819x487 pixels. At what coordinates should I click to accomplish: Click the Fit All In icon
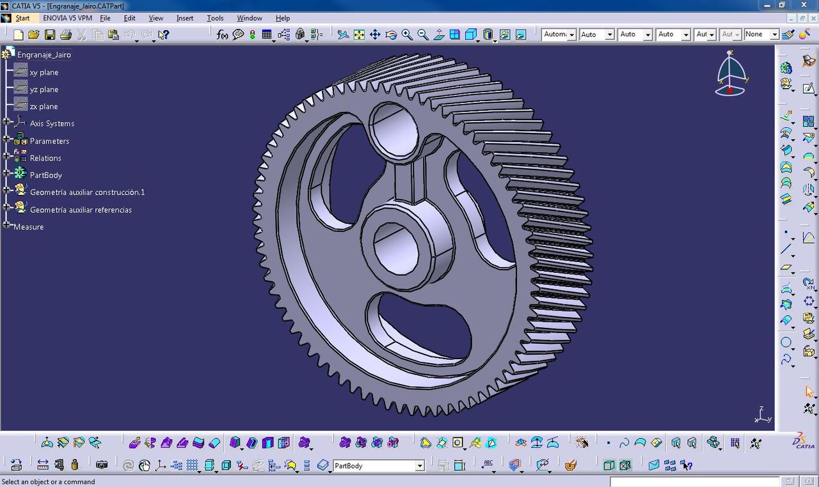click(x=360, y=35)
